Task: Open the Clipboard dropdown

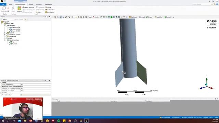Action: (133, 17)
